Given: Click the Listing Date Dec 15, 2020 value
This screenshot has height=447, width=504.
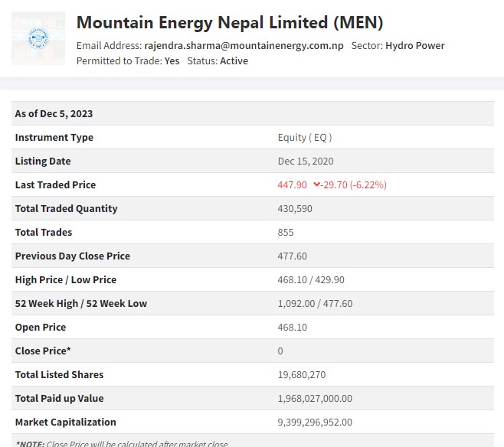Looking at the screenshot, I should [x=305, y=161].
